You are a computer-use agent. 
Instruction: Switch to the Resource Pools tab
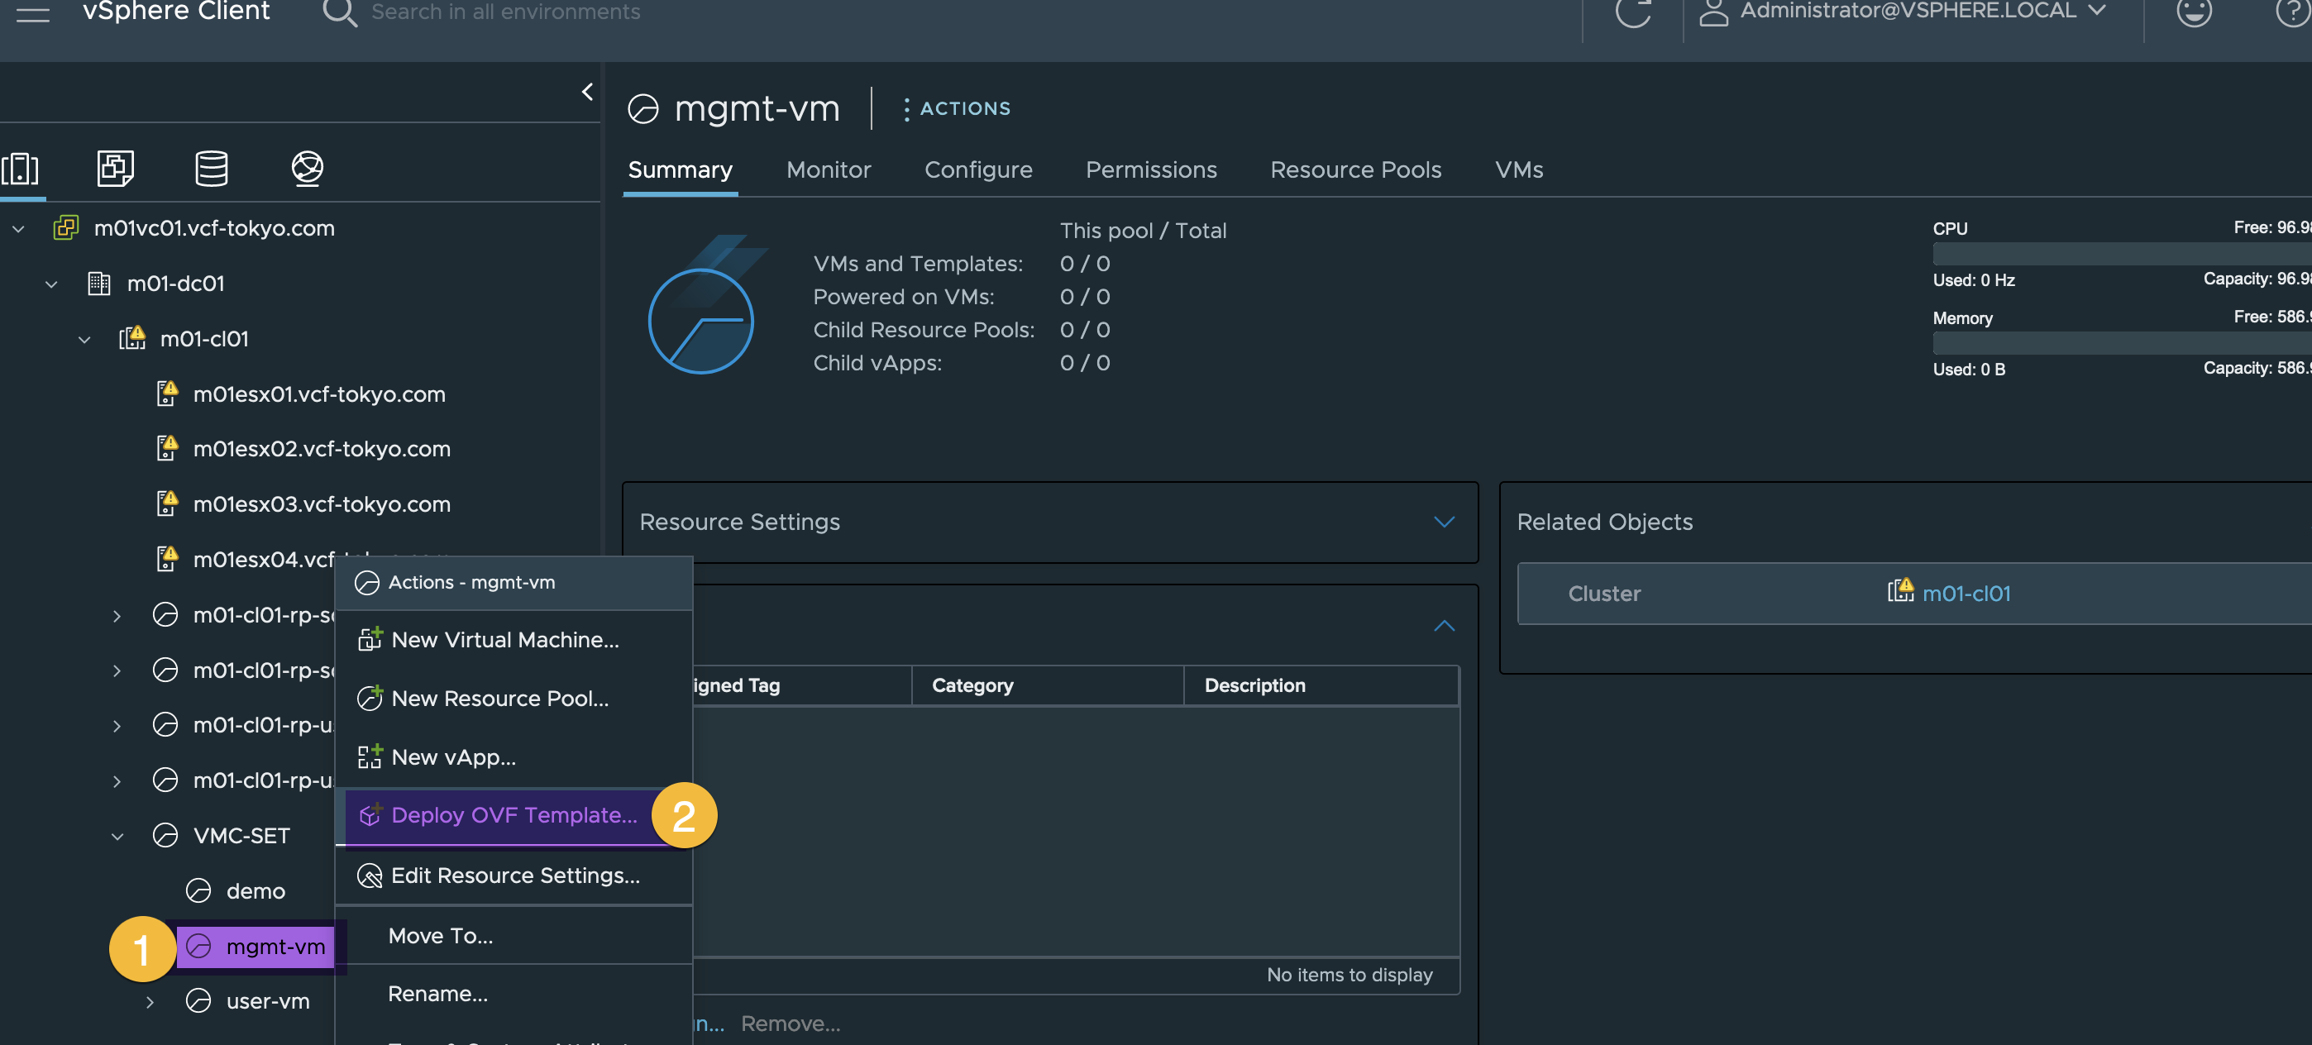pos(1355,169)
